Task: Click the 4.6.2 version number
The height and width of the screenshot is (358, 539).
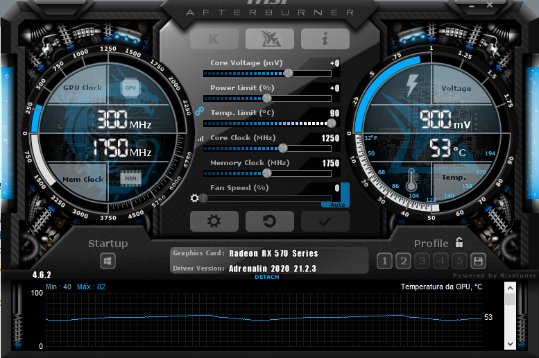Action: coord(42,275)
